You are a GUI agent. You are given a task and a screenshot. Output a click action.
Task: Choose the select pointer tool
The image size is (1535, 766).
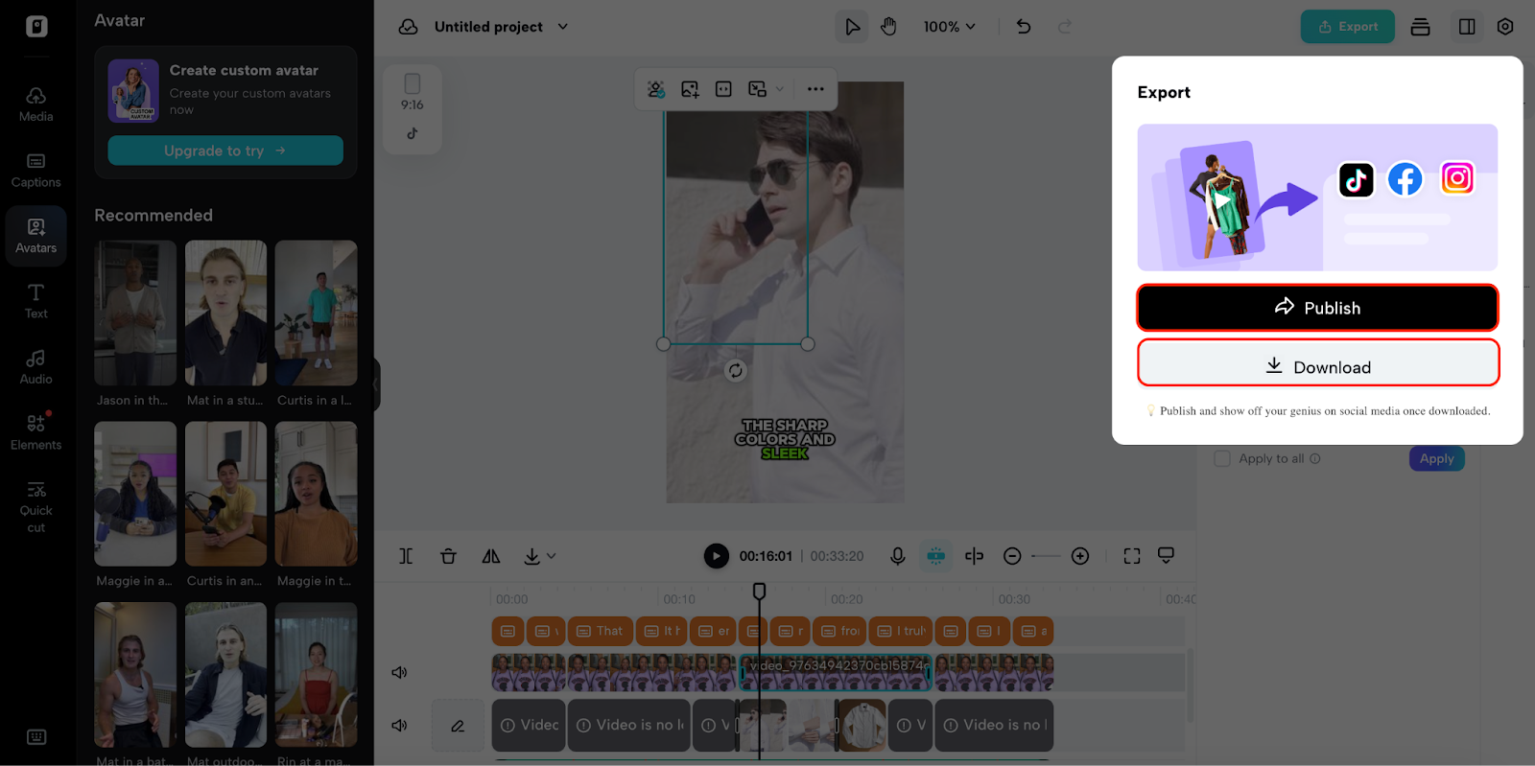coord(852,27)
